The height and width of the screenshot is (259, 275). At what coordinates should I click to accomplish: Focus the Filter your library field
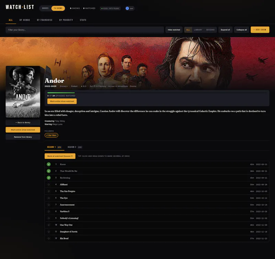pyautogui.click(x=85, y=30)
